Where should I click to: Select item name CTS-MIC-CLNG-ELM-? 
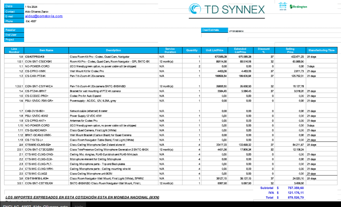click(x=39, y=159)
